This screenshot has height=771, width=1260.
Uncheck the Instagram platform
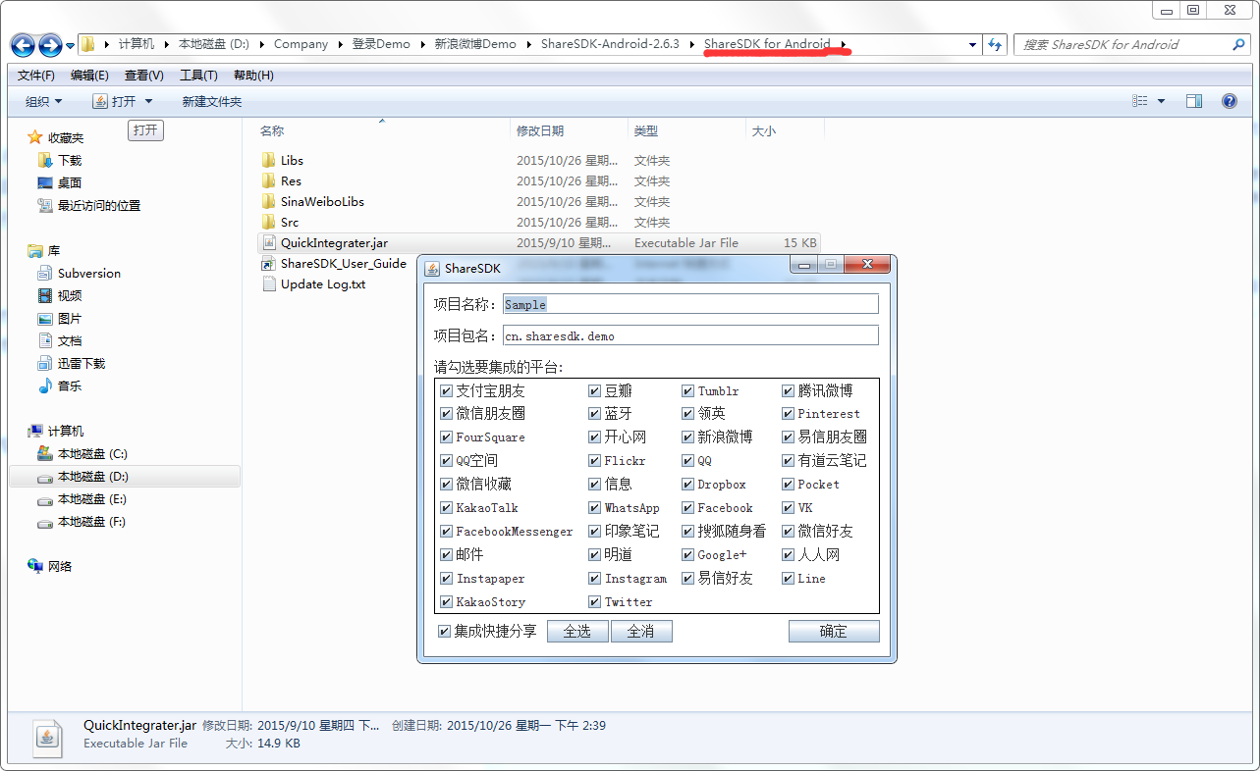pyautogui.click(x=595, y=579)
